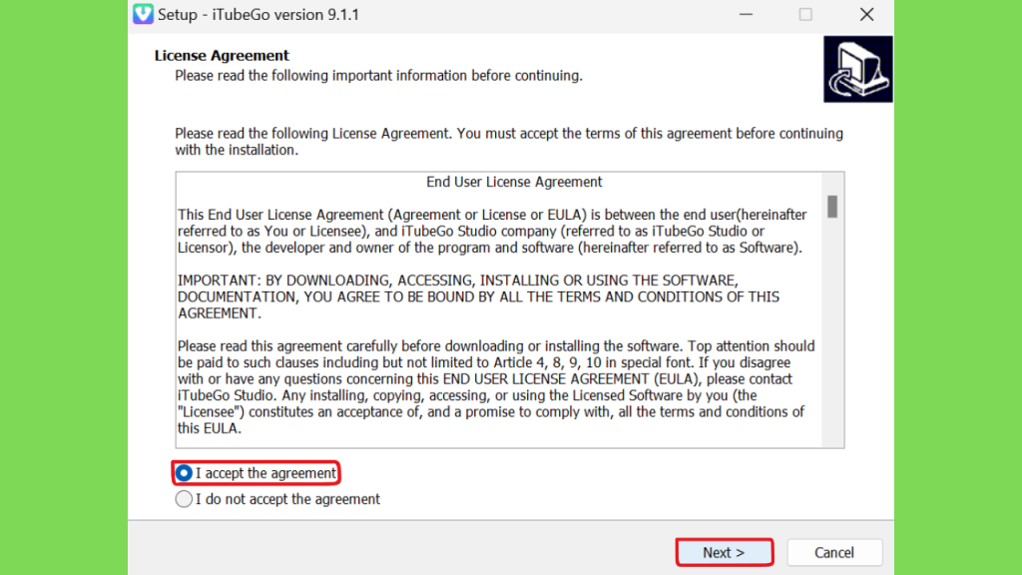Minimize the iTubeGo Setup window

[x=746, y=14]
